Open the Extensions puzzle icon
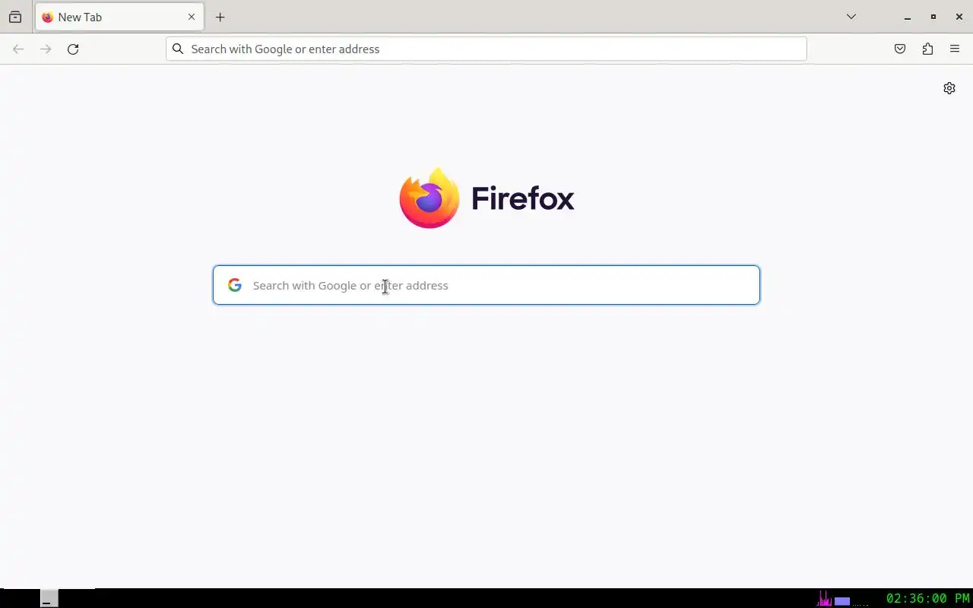The image size is (973, 608). (x=927, y=49)
